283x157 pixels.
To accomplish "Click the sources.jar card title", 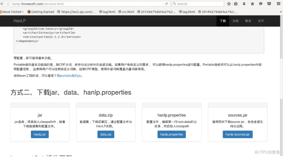I will pos(237,115).
